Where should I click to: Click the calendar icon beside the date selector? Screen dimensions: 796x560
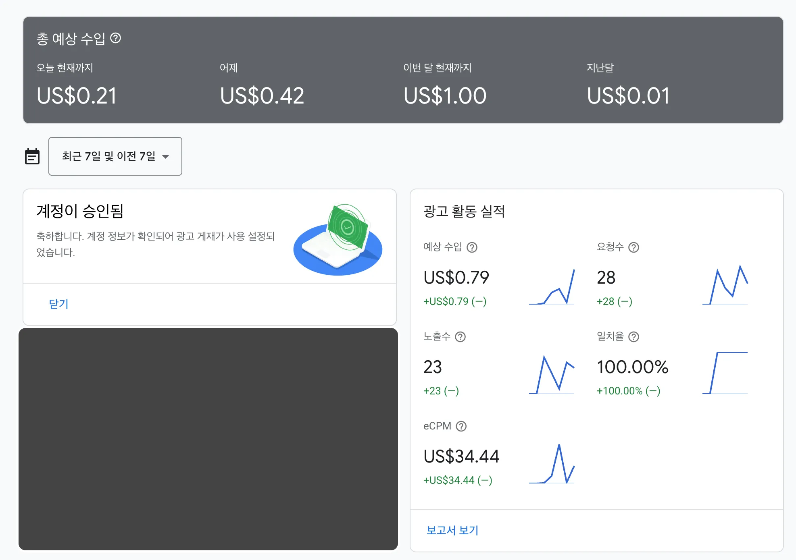(33, 156)
